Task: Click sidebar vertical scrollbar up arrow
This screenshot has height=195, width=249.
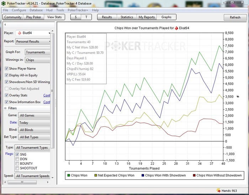Action: tap(52, 31)
